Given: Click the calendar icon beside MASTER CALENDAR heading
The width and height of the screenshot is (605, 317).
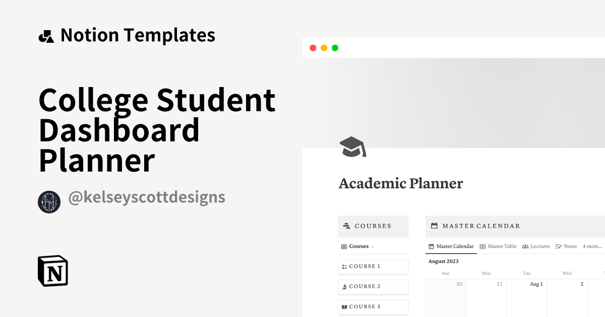Looking at the screenshot, I should pos(434,226).
